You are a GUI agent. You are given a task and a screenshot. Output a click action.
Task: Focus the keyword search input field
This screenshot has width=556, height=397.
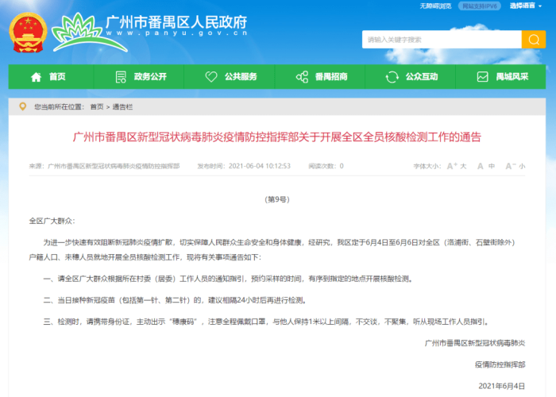(x=442, y=40)
